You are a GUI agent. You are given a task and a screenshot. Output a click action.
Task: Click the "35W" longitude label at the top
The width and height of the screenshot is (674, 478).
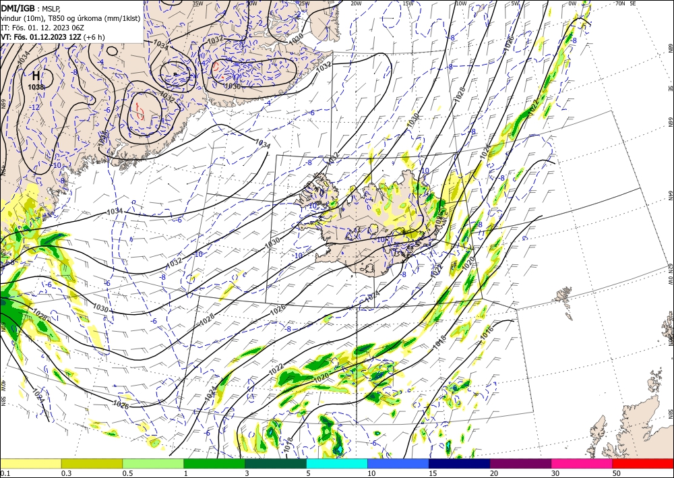click(197, 3)
